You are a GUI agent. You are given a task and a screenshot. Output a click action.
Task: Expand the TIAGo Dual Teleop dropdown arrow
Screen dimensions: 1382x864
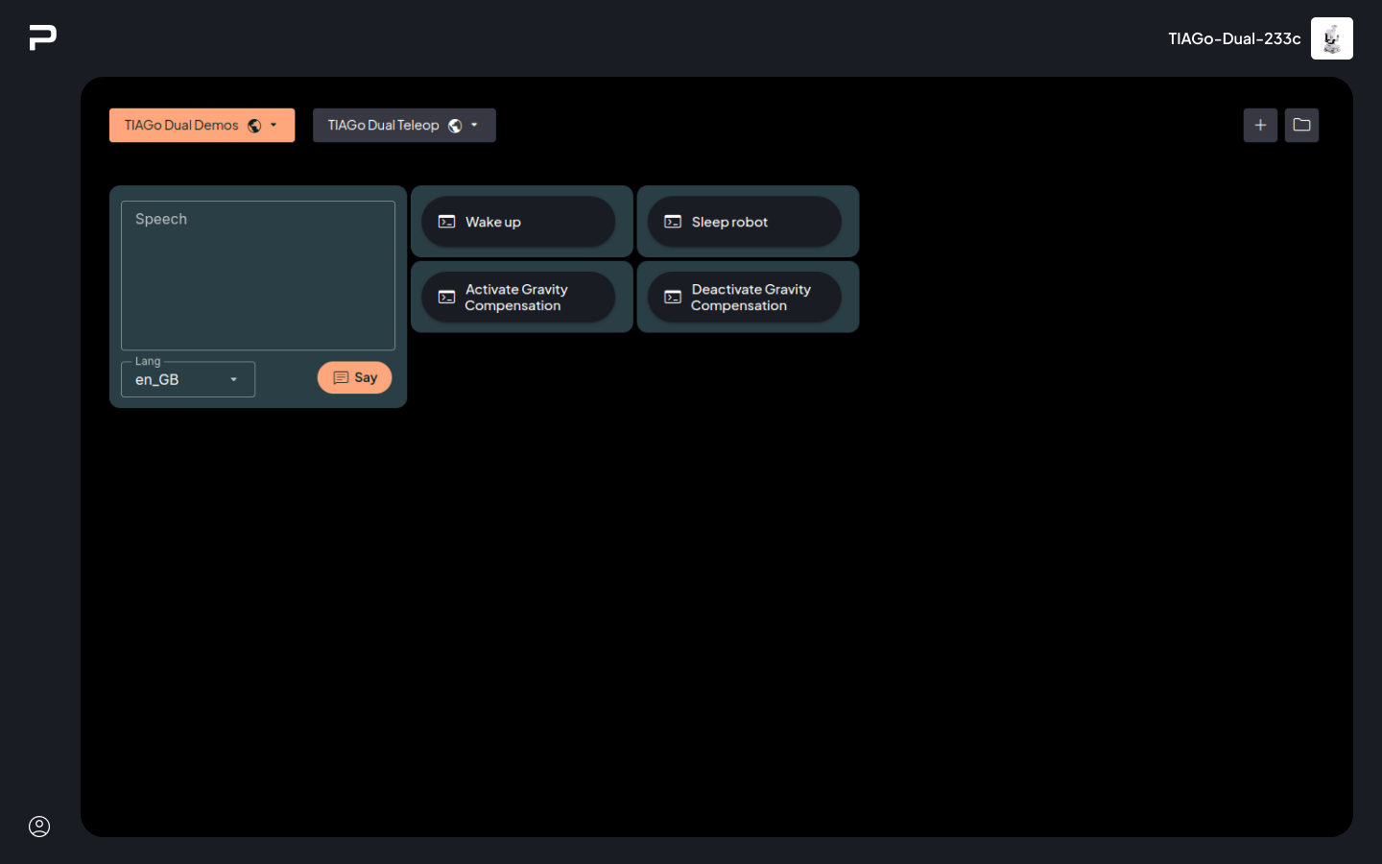coord(474,126)
